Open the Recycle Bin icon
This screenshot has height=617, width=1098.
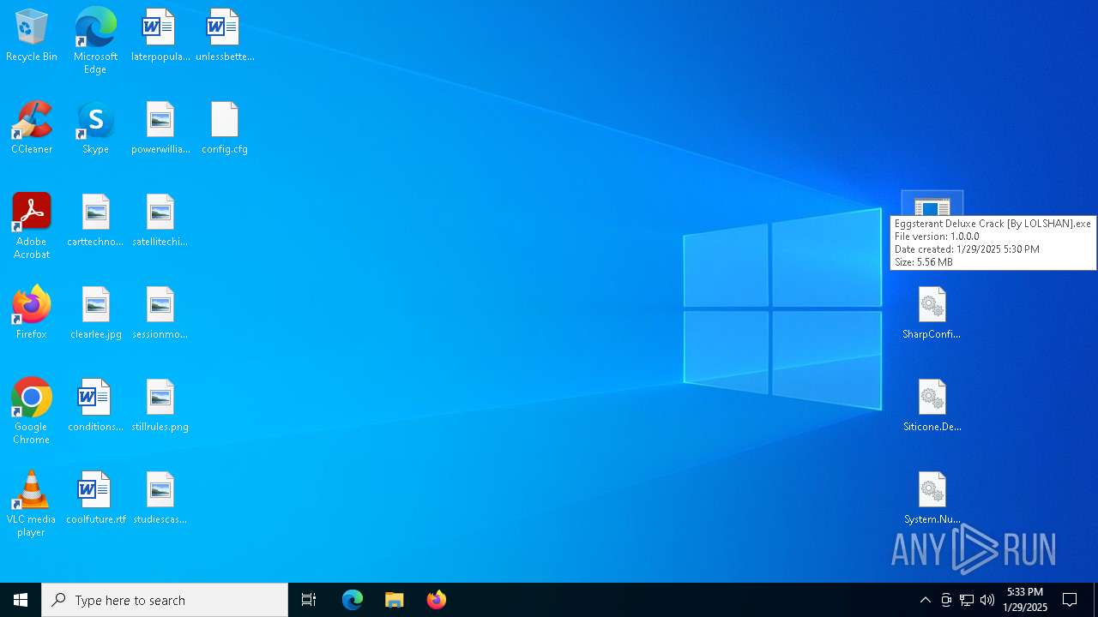tap(32, 35)
